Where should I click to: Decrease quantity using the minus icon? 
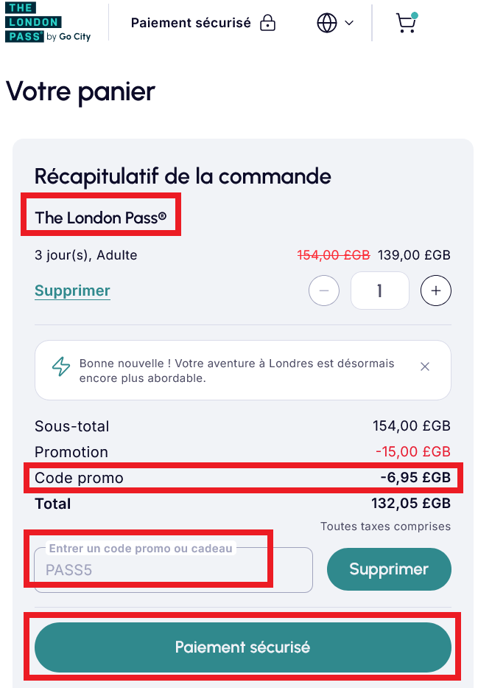323,291
